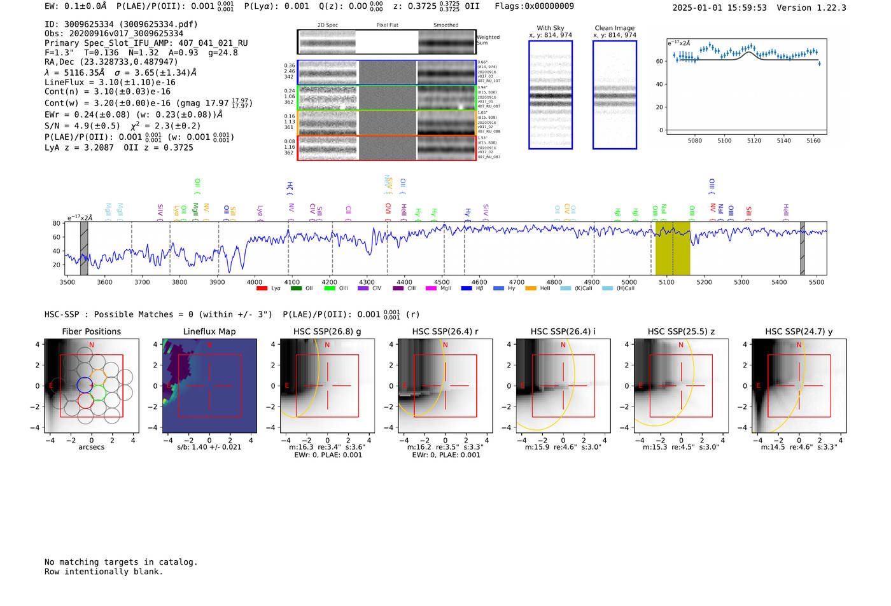This screenshot has width=891, height=606.
Task: Click the λ = 5116.35Å wavelength text
Action: pyautogui.click(x=74, y=72)
